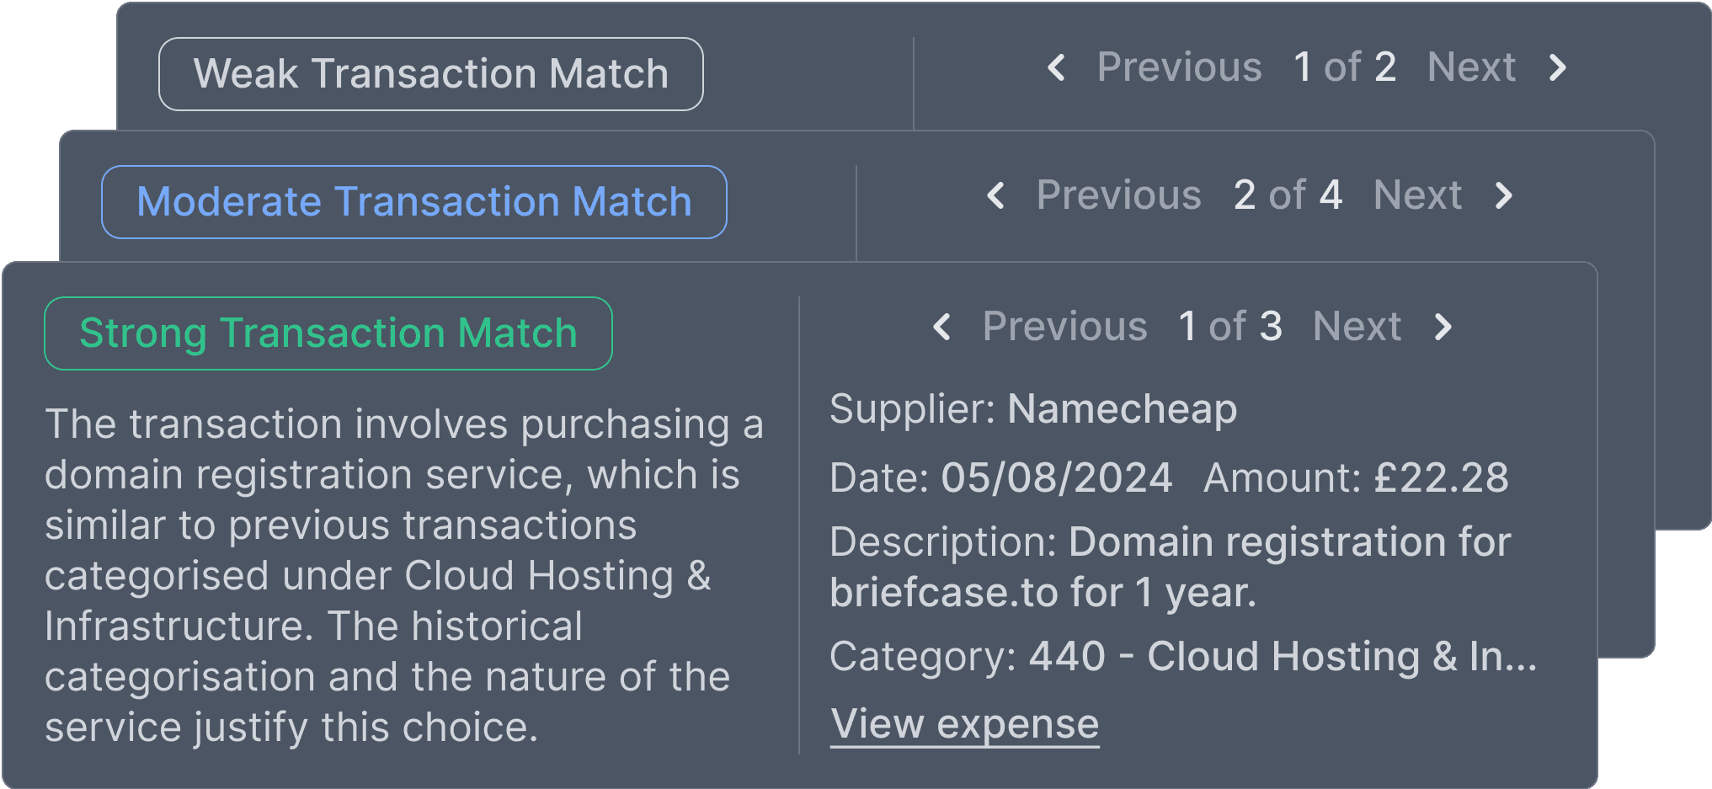Click left chevron arrow on Moderate match card

995,195
